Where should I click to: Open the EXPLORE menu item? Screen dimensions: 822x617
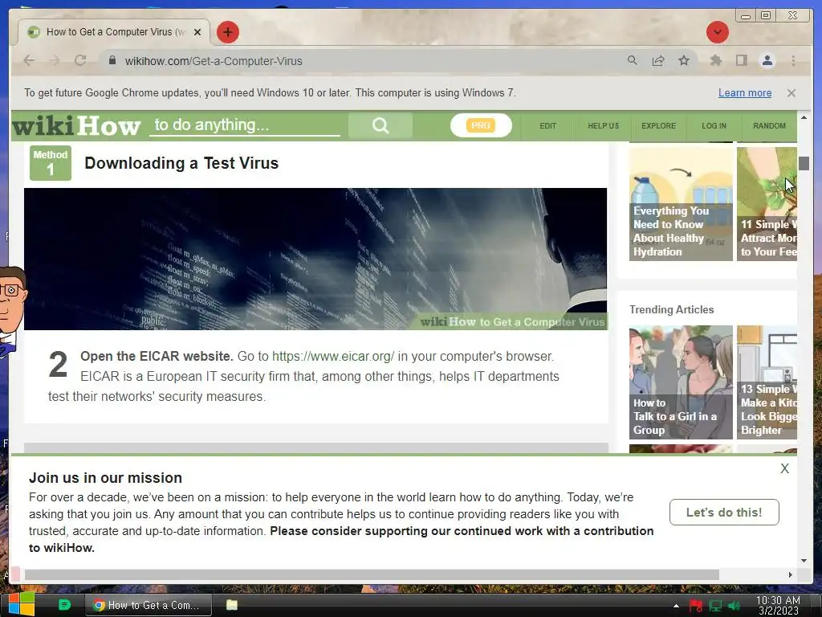click(x=658, y=126)
